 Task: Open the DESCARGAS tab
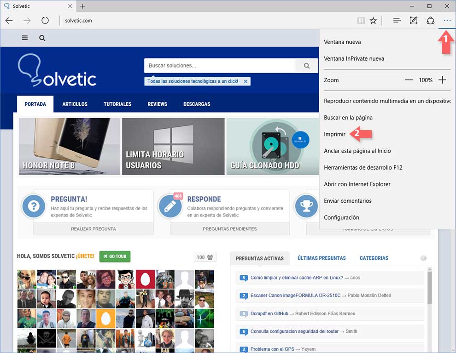[197, 104]
